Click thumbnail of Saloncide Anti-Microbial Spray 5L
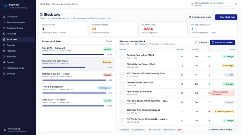This screenshot has width=241, height=135. pos(122,111)
